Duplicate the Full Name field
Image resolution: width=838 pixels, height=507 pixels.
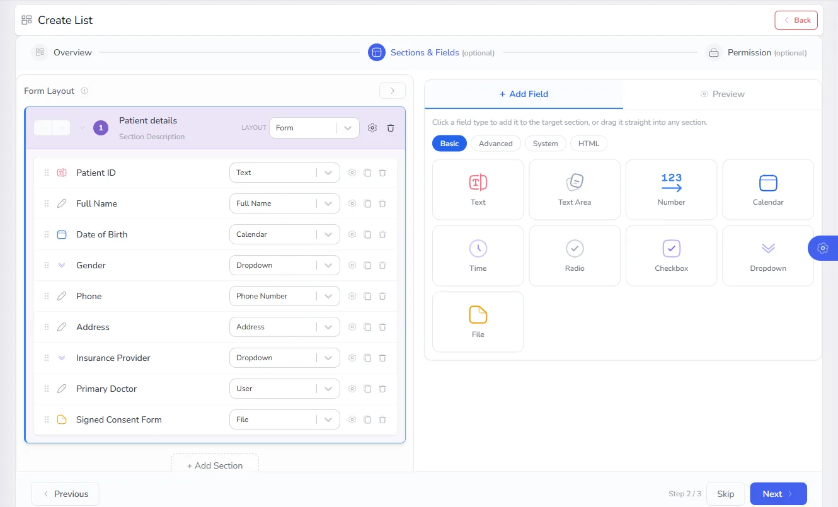pos(367,203)
